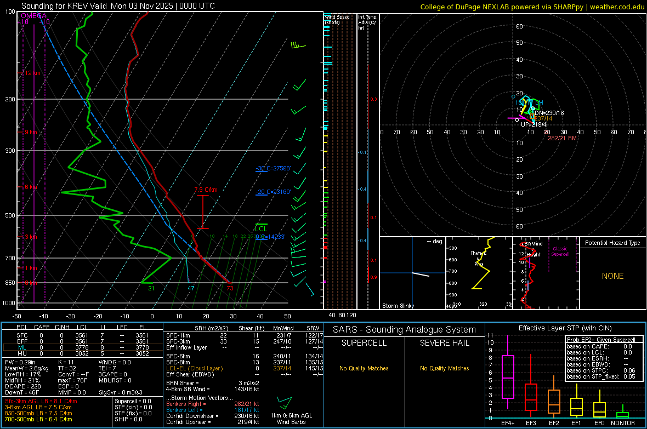Click the maxT = 76F value

coord(72,380)
